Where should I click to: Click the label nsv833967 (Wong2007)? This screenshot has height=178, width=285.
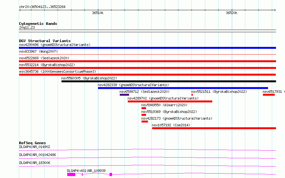38,51
